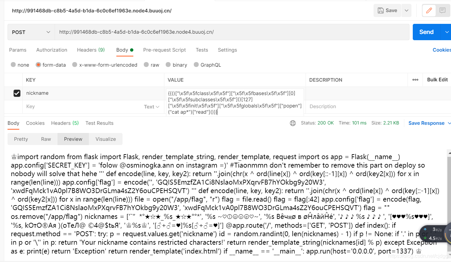Click the network speed widget overlay

[435, 234]
